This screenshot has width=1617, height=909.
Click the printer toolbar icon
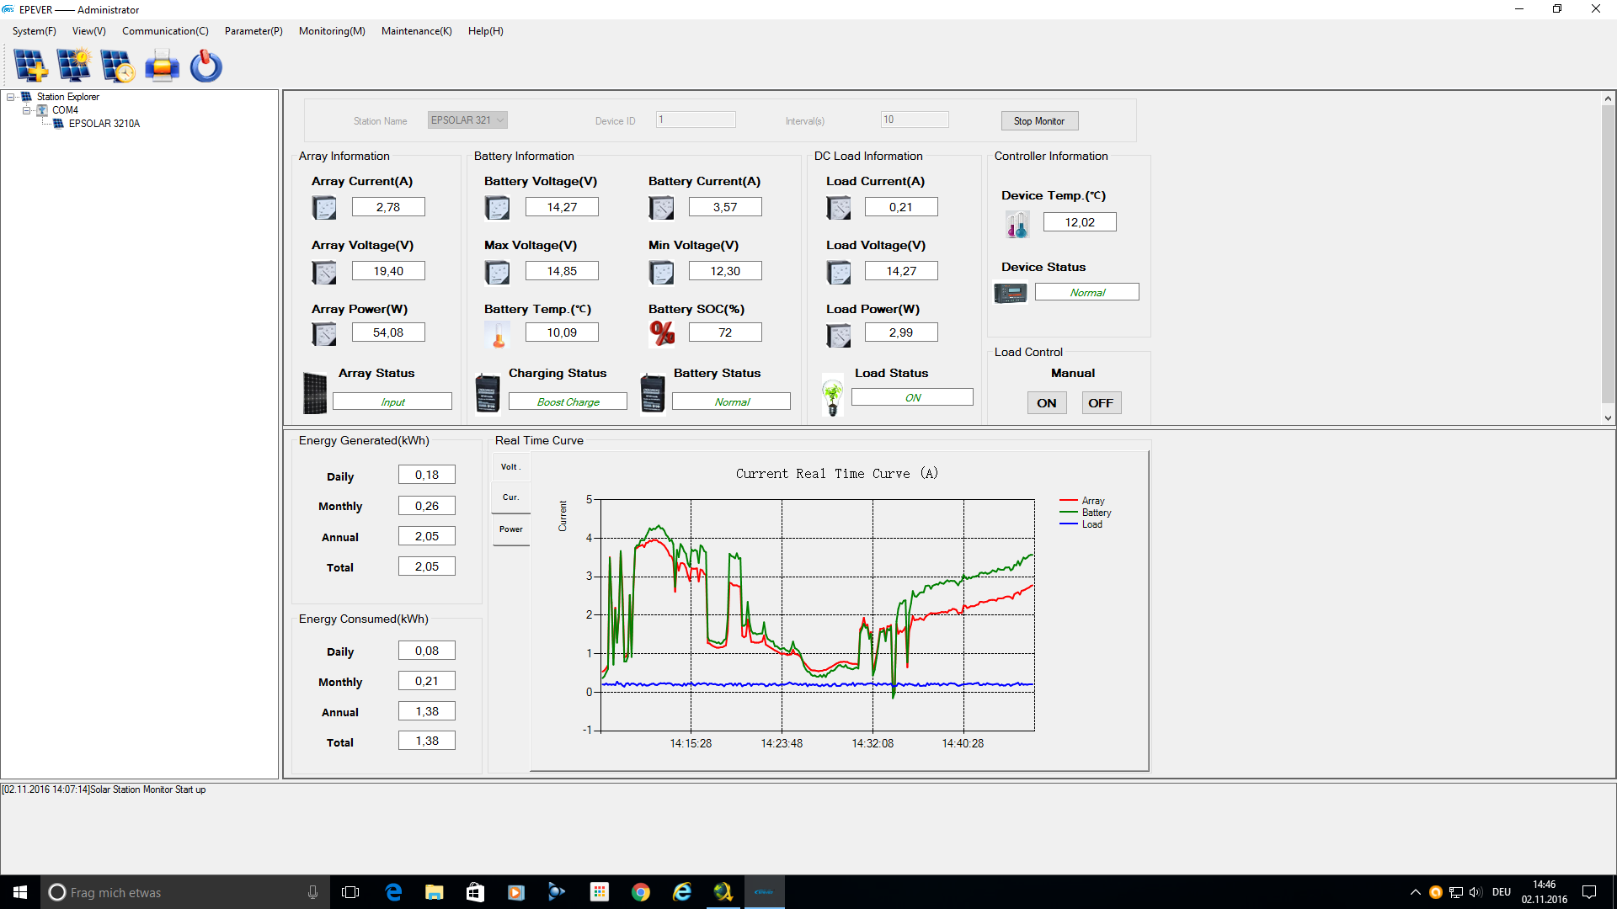click(162, 66)
